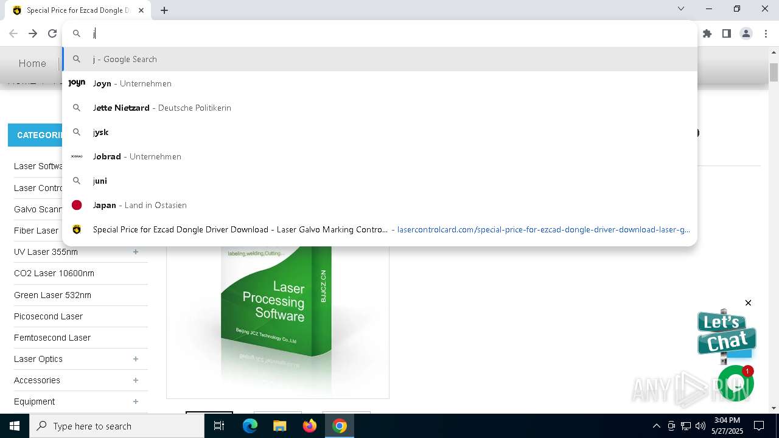
Task: Click the Japan flag icon
Action: tap(77, 205)
